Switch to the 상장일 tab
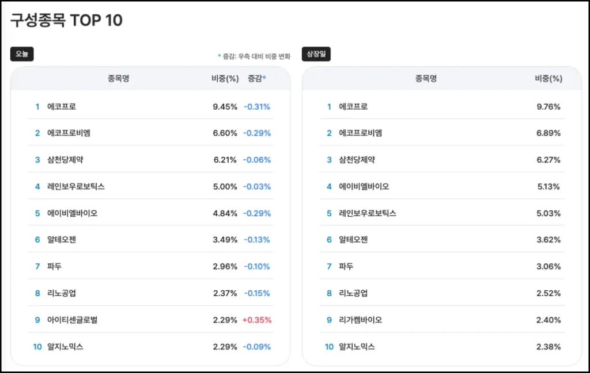Image resolution: width=590 pixels, height=373 pixels. (x=317, y=54)
